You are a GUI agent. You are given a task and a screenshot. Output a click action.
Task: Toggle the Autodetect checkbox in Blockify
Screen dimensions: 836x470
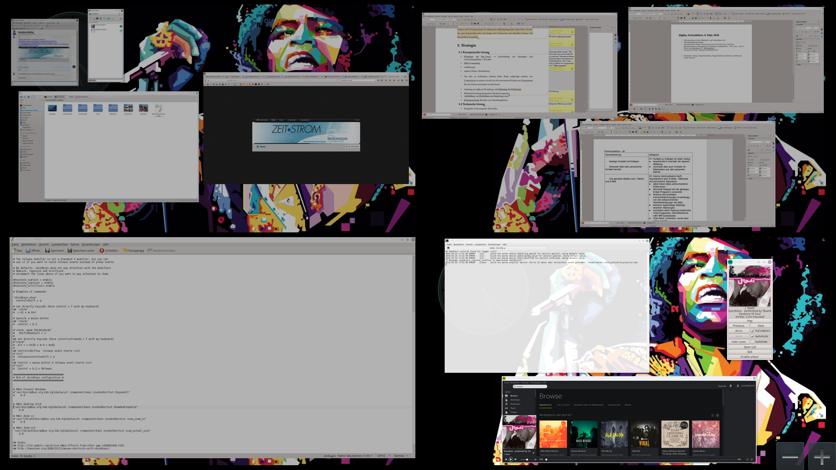(752, 331)
